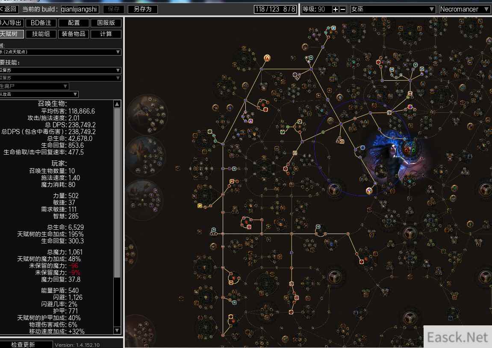This screenshot has height=348, width=492.
Task: Click the stats panel scrollbar thumb
Action: pyautogui.click(x=117, y=193)
